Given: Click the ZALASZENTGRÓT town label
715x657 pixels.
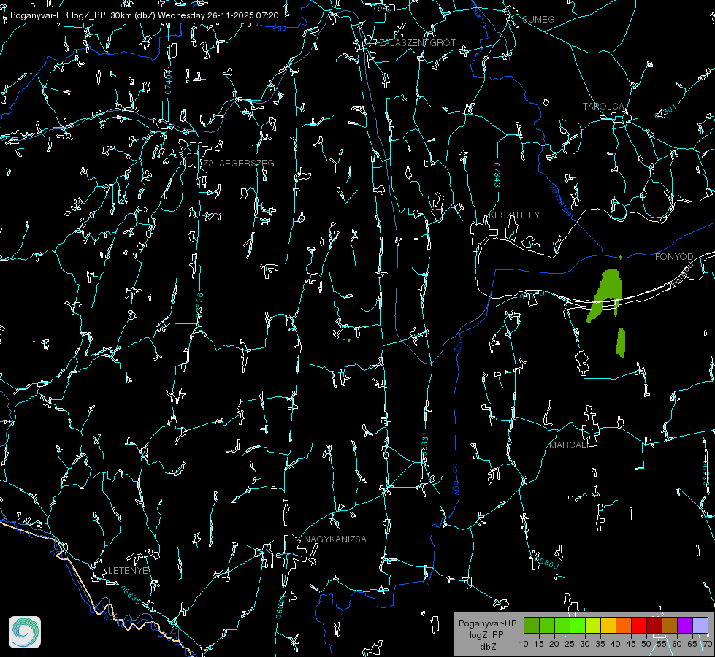Looking at the screenshot, I should coord(417,42).
